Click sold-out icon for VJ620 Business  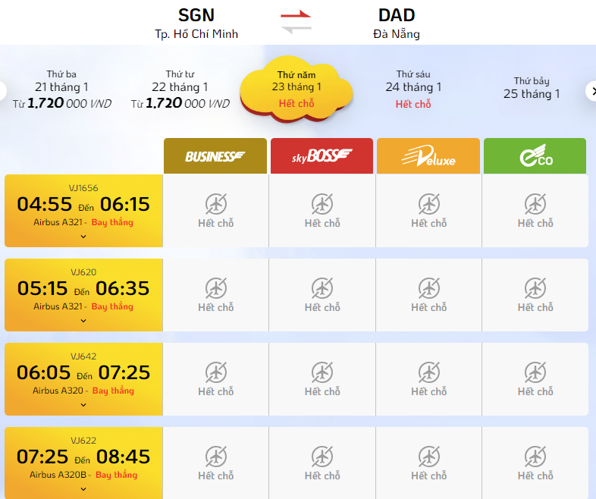(x=216, y=287)
